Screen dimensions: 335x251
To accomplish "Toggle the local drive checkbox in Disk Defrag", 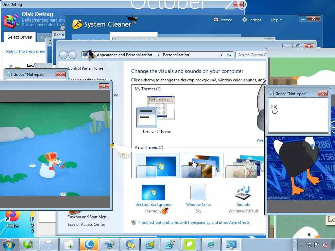I will (11, 66).
